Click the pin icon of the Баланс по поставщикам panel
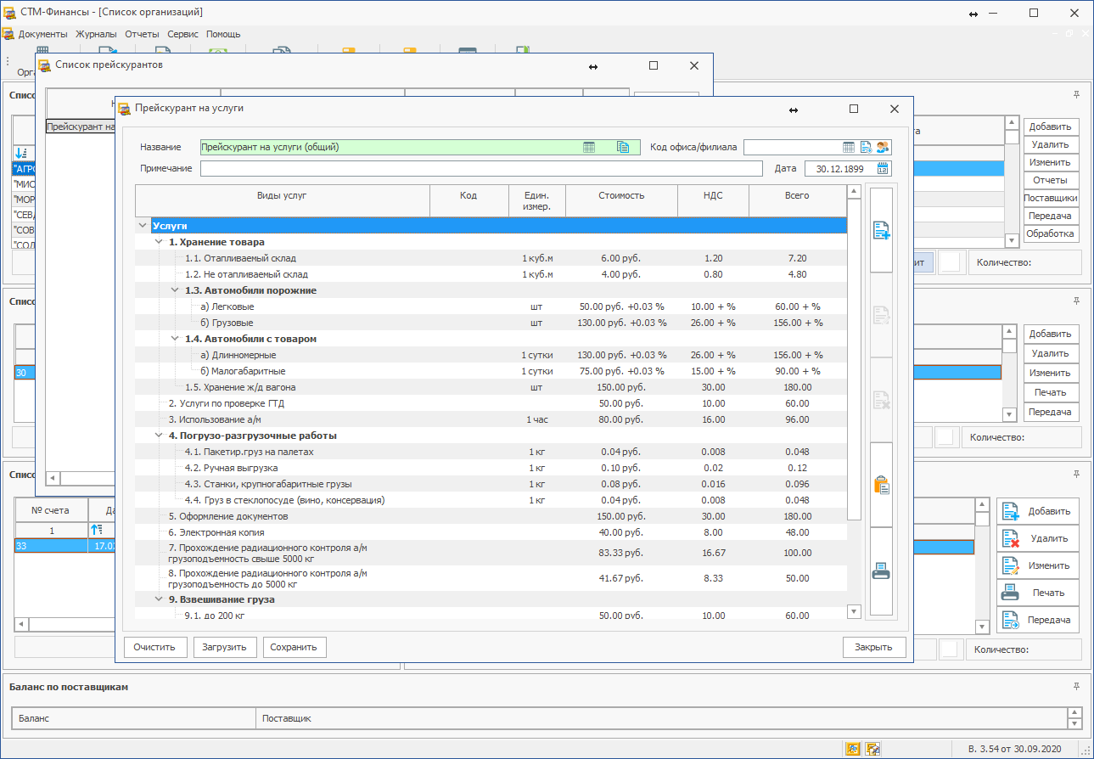 [x=1076, y=686]
